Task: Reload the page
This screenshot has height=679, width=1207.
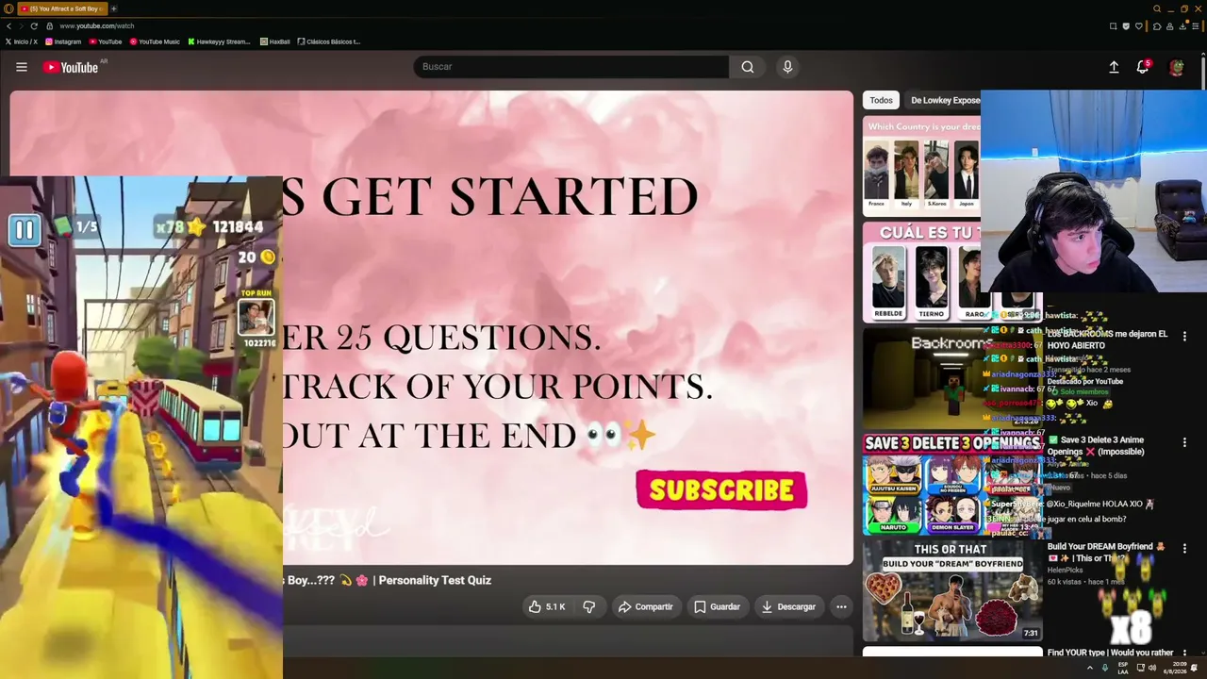Action: (x=34, y=25)
